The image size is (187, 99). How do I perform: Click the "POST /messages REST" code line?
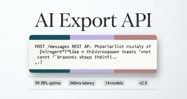(93, 47)
